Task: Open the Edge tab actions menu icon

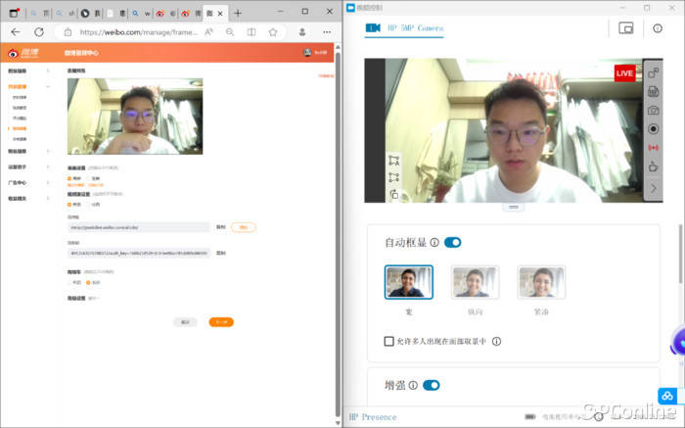Action: [14, 13]
